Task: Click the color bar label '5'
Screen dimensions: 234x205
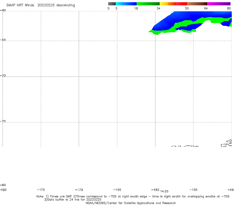Action: click(116, 9)
